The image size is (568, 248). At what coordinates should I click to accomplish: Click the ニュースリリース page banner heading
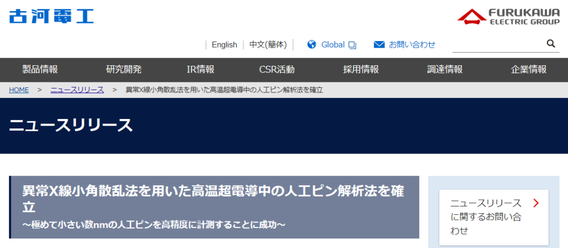[x=71, y=126]
